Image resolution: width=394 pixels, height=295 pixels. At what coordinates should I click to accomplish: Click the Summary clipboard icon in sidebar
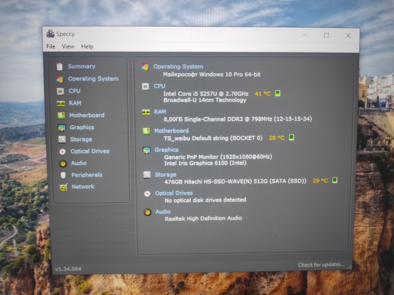tap(59, 67)
